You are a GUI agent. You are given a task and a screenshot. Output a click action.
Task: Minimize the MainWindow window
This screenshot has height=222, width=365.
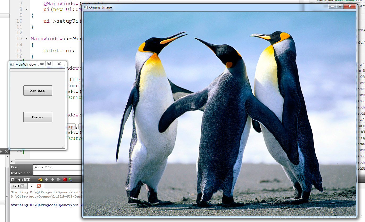[42, 64]
